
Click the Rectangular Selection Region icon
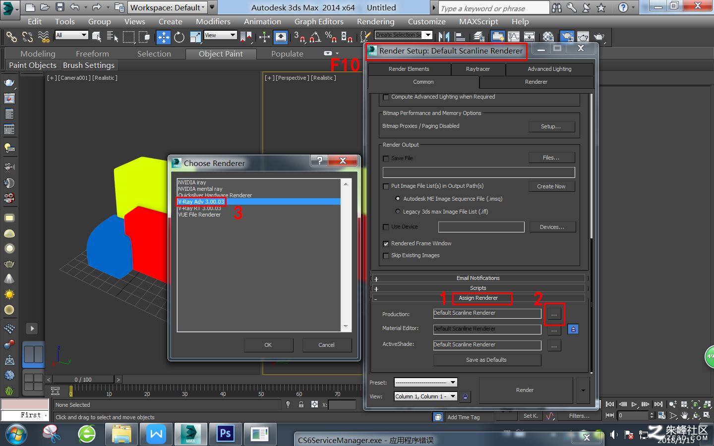pos(129,37)
